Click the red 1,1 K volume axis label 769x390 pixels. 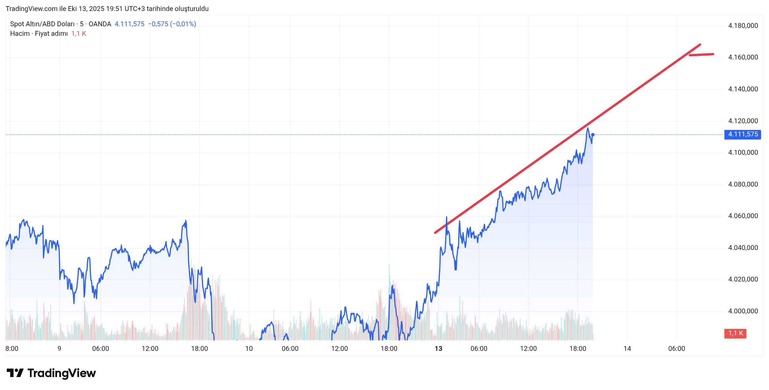pos(735,333)
